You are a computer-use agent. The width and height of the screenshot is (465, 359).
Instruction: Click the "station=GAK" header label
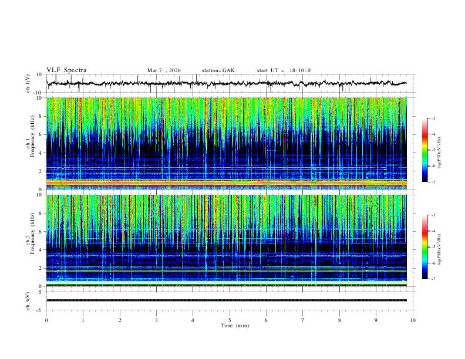tap(218, 70)
